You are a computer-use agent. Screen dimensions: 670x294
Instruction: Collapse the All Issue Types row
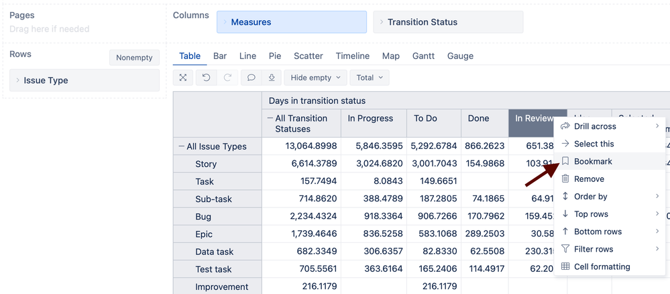coord(182,146)
